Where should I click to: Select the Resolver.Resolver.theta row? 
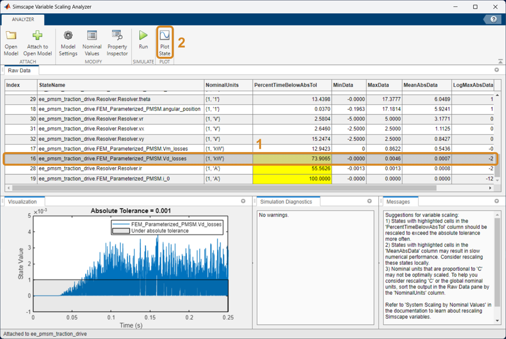pos(249,99)
